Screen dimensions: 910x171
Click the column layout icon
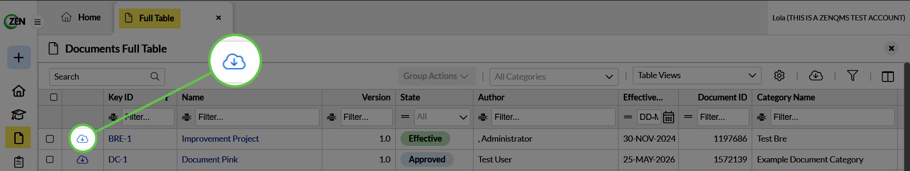tap(888, 77)
